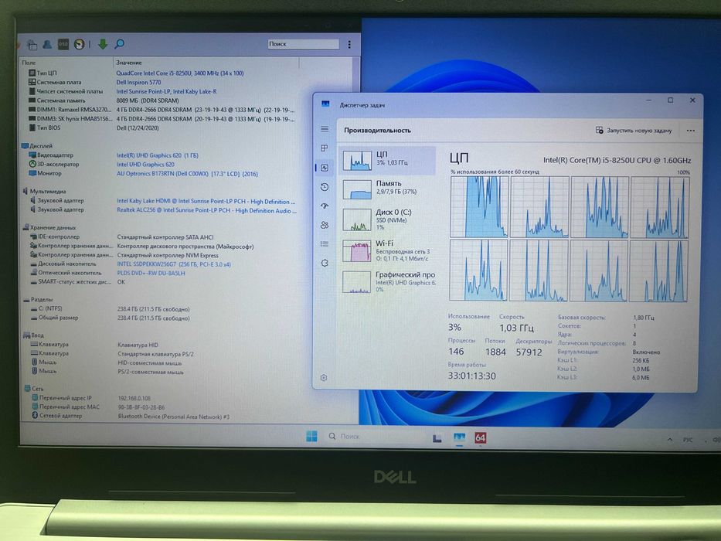Click the Windows Start button on taskbar
Image resolution: width=721 pixels, height=541 pixels.
pyautogui.click(x=311, y=436)
